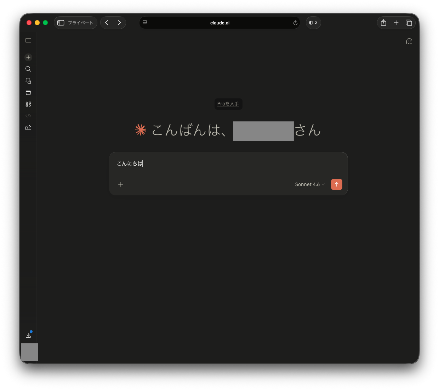Toggle the Safari sidebar button

(x=61, y=23)
